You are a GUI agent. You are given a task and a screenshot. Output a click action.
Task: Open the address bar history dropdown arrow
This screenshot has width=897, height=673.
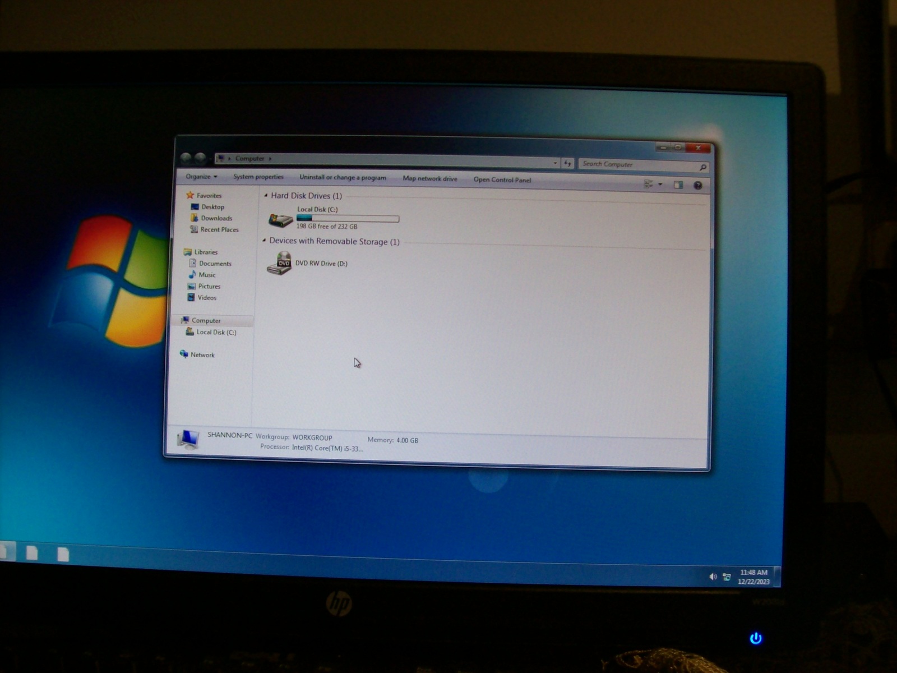click(x=555, y=163)
